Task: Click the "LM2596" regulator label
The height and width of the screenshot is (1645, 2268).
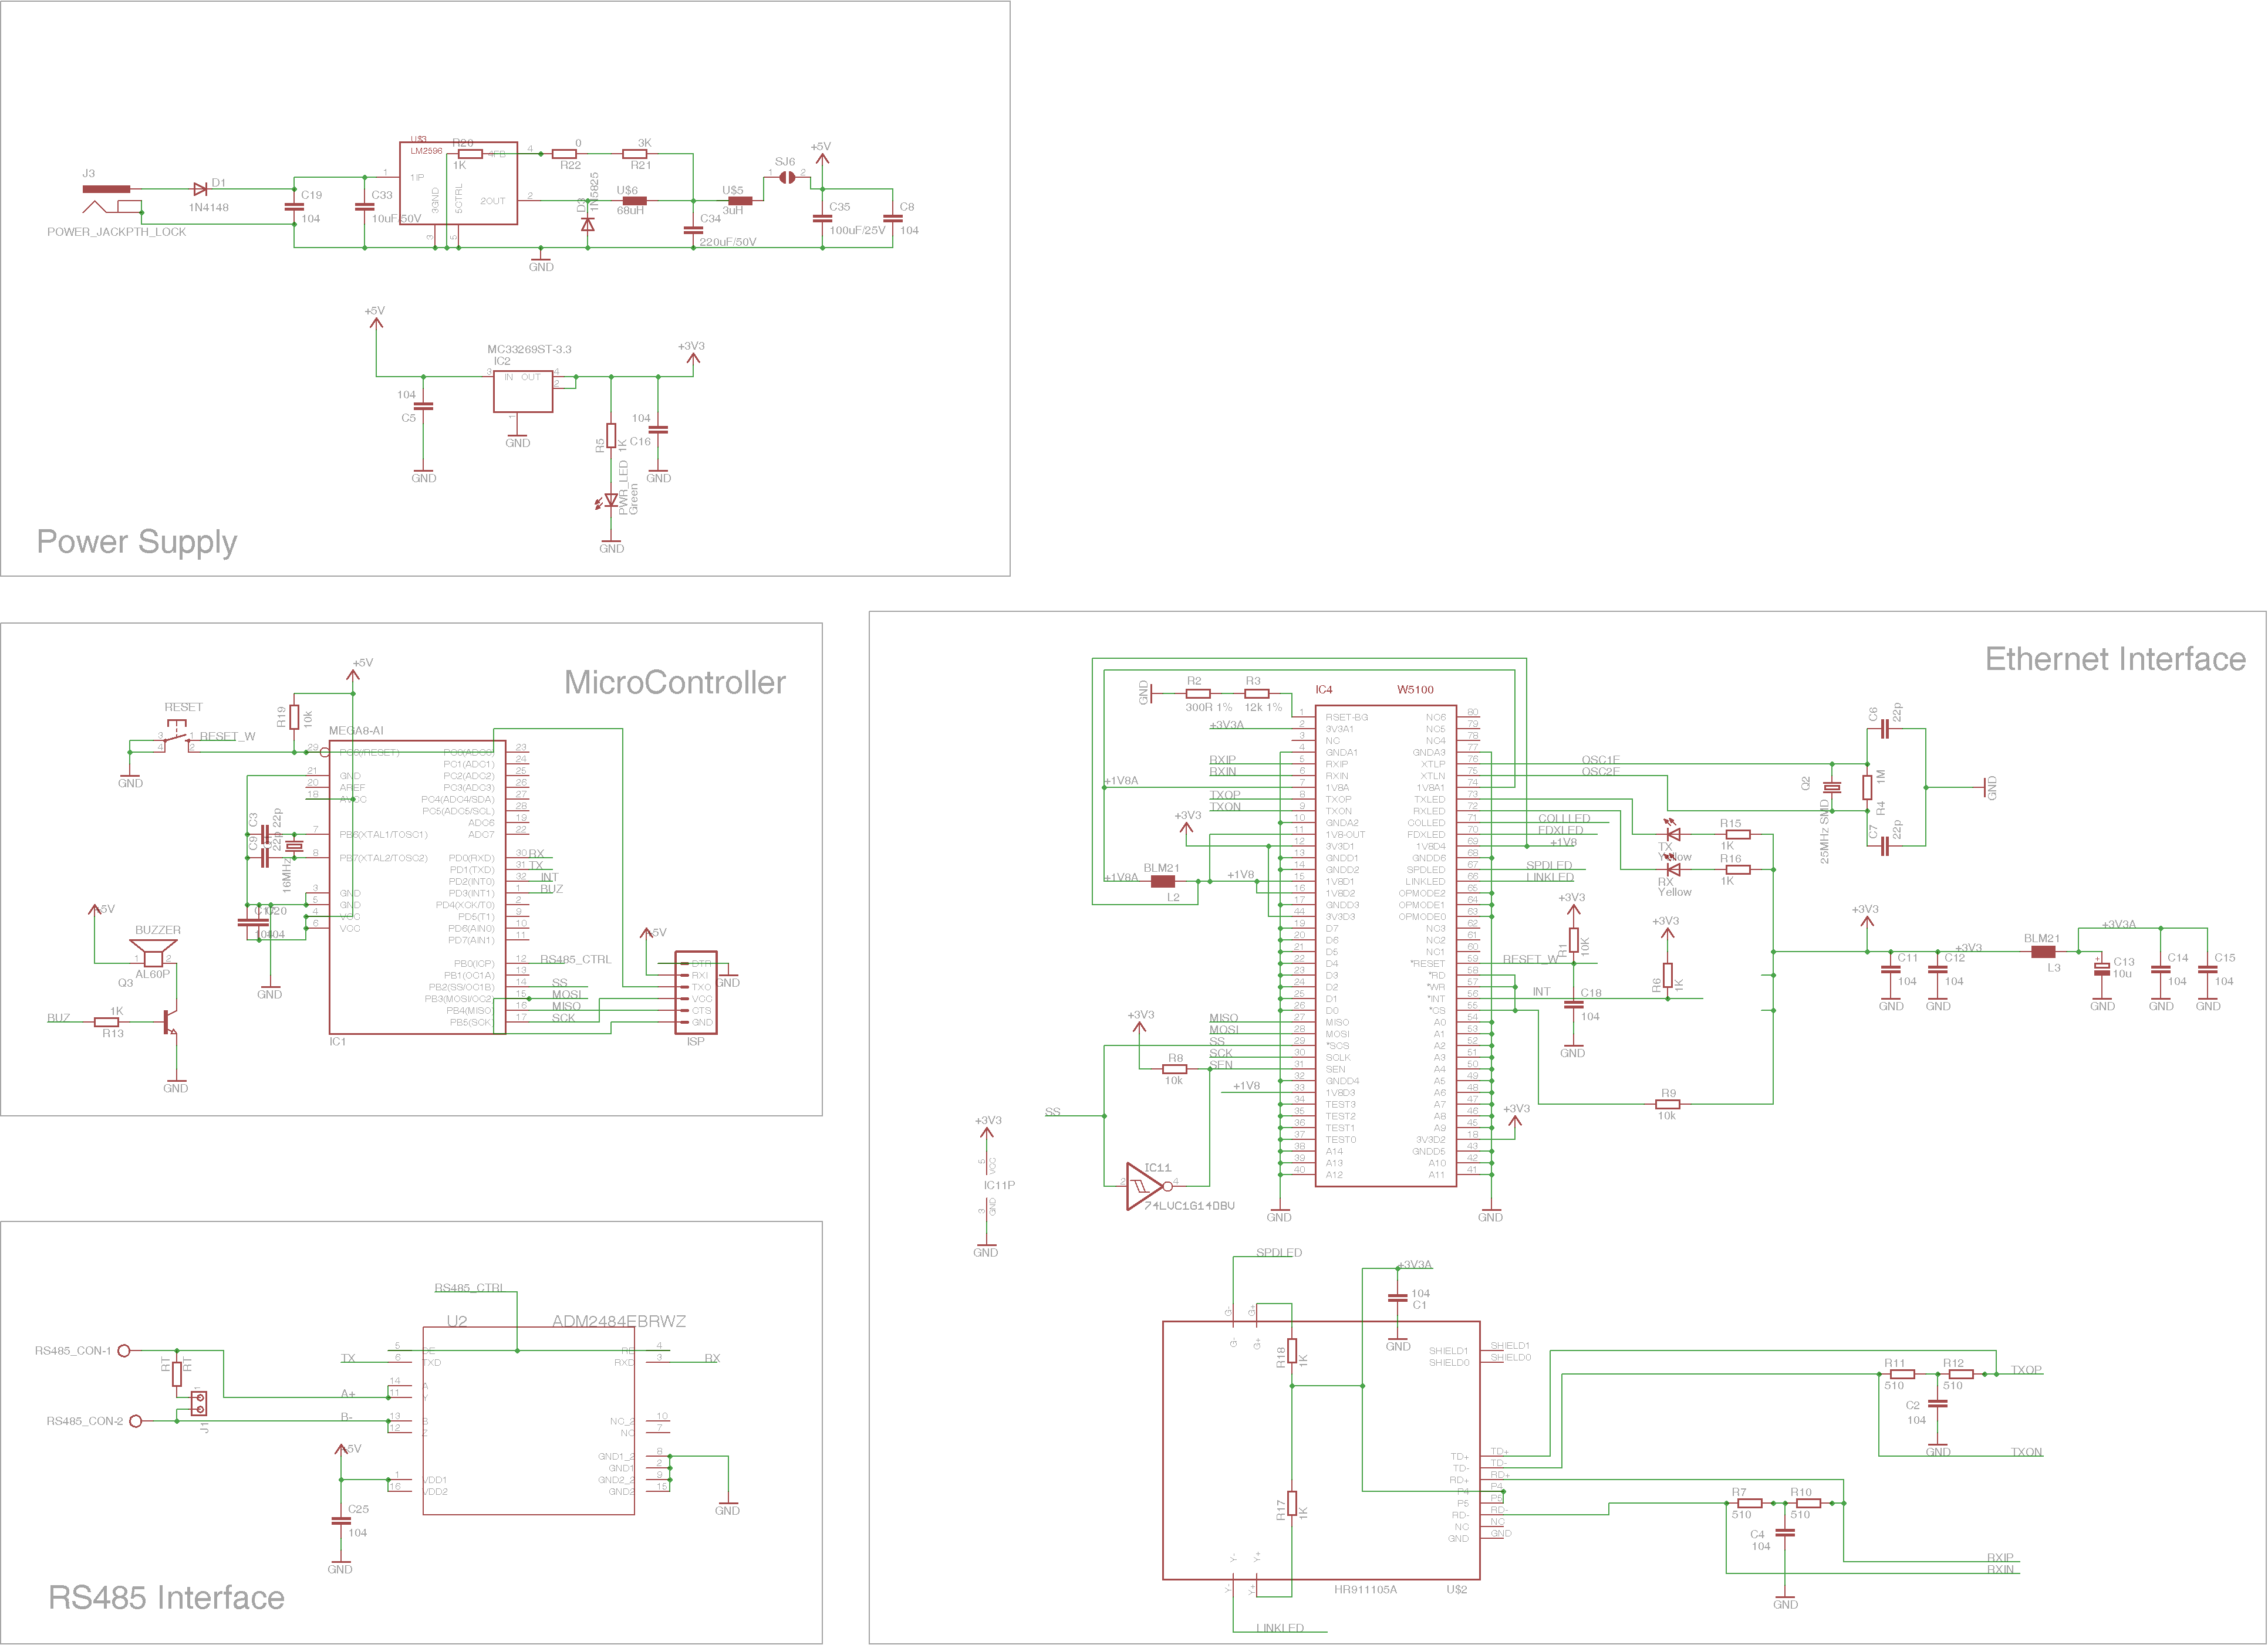Action: 426,151
